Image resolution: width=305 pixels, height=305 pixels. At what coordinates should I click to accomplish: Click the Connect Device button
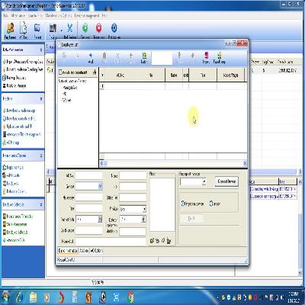[x=226, y=181]
